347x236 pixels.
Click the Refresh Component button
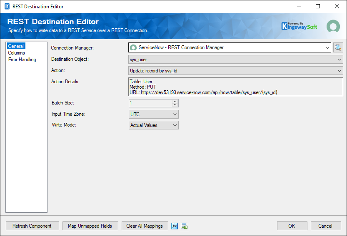32,226
